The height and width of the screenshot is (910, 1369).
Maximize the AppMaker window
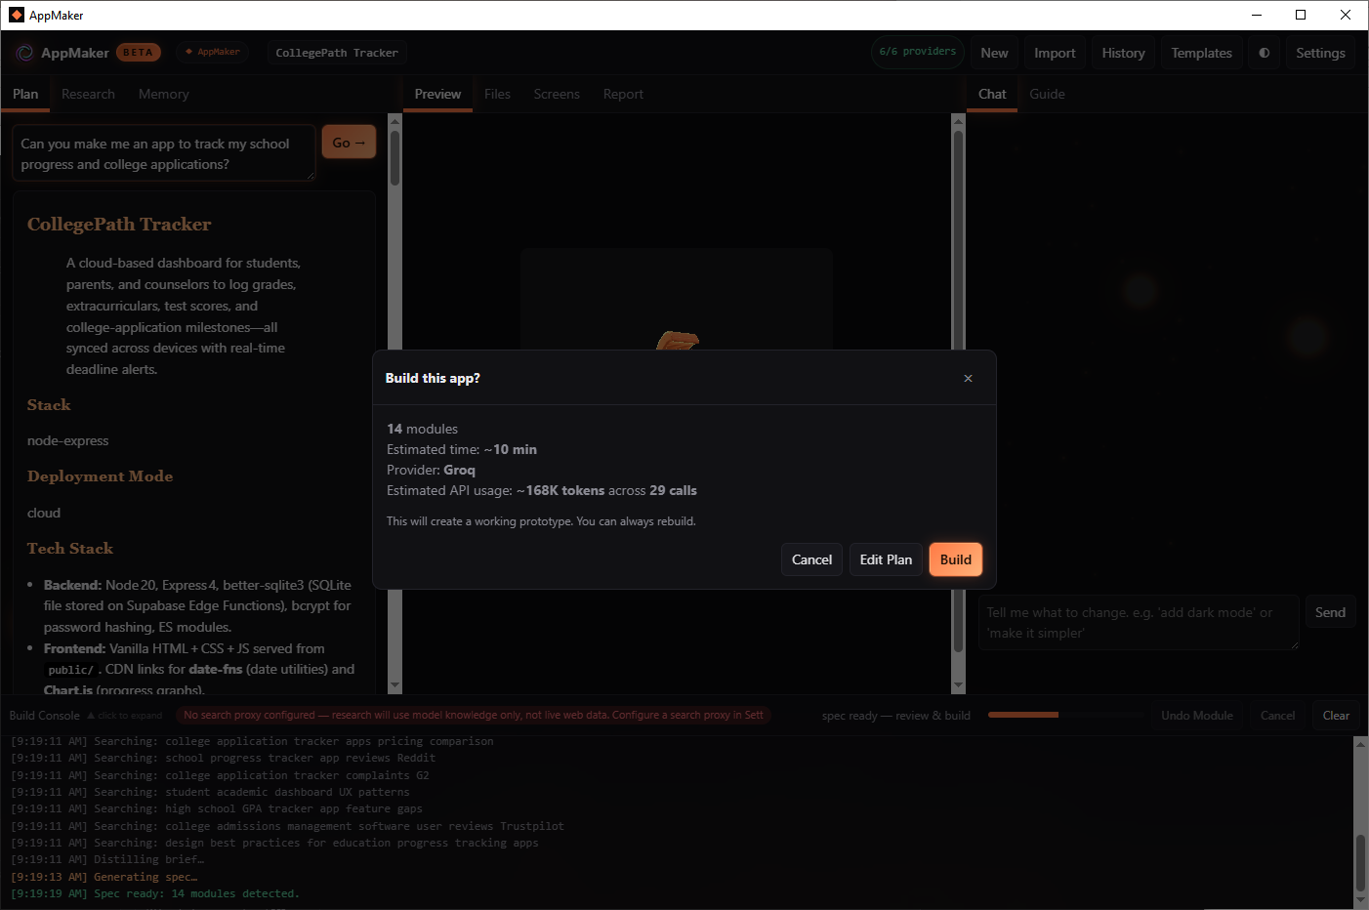pyautogui.click(x=1301, y=15)
